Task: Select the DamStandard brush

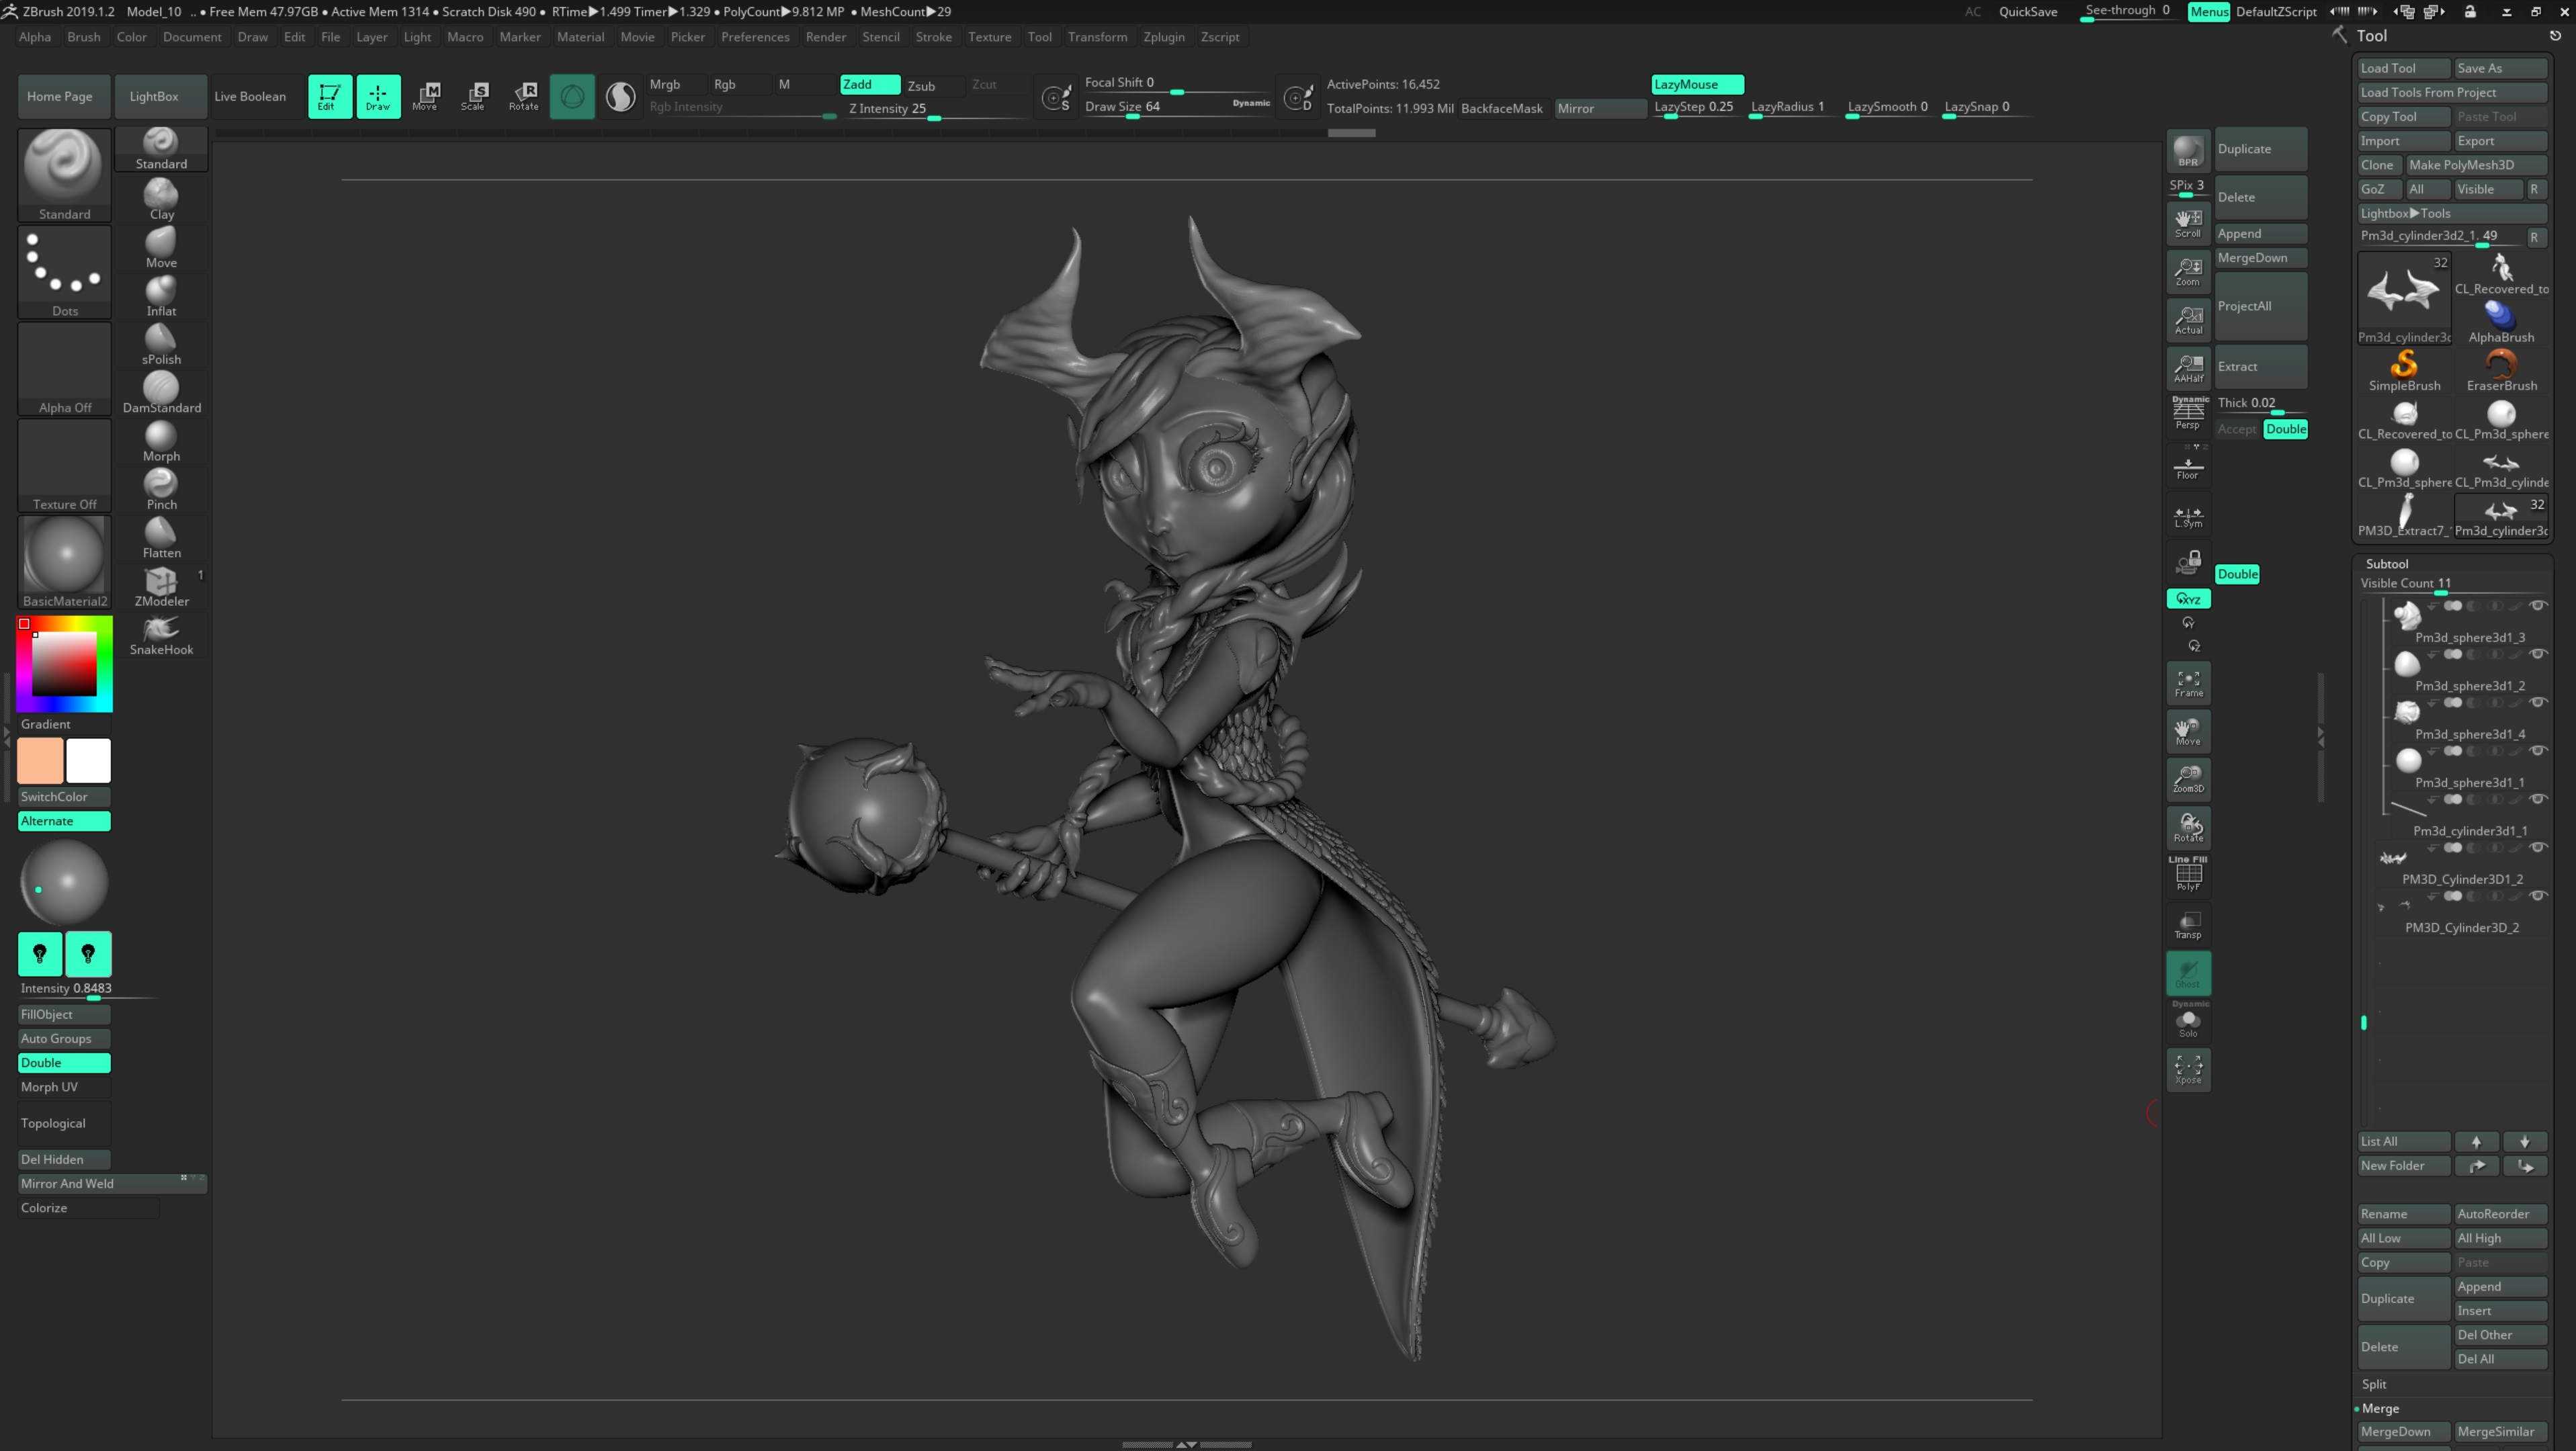Action: pyautogui.click(x=161, y=392)
